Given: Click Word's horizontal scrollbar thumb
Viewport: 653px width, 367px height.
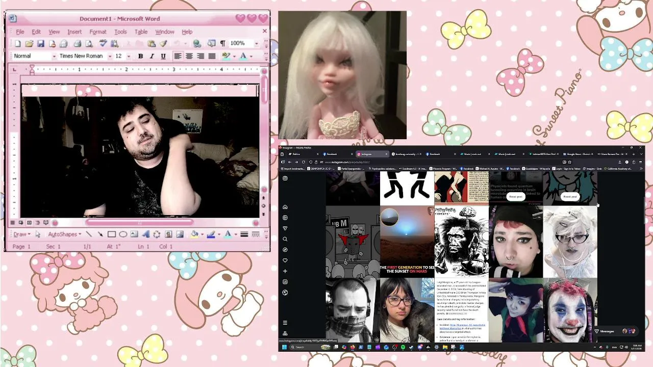Looking at the screenshot, I should pyautogui.click(x=140, y=223).
